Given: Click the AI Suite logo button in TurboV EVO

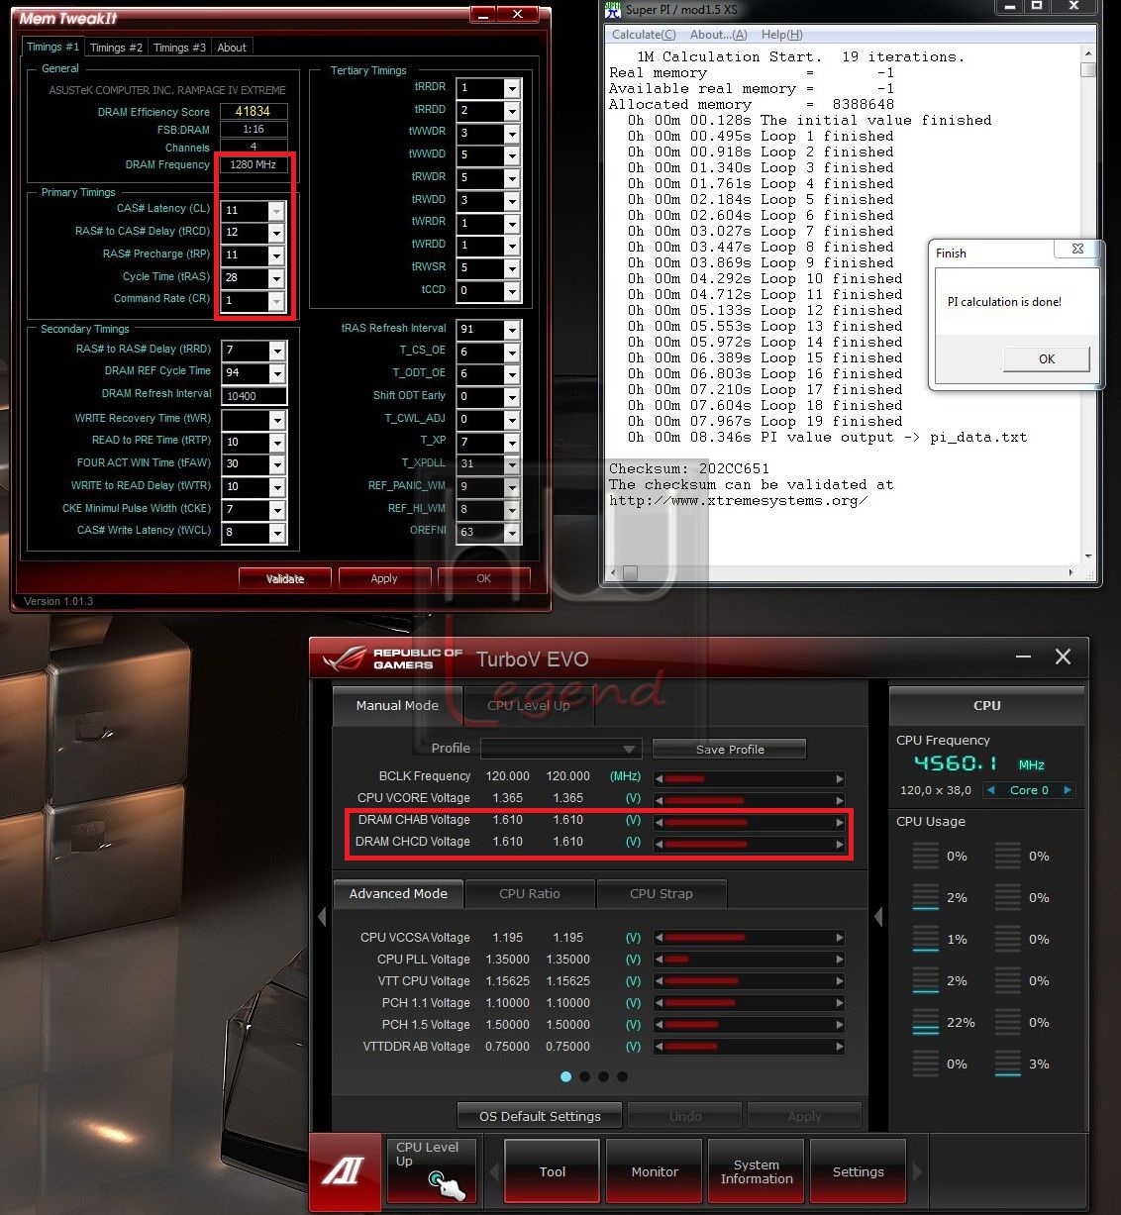Looking at the screenshot, I should tap(345, 1172).
